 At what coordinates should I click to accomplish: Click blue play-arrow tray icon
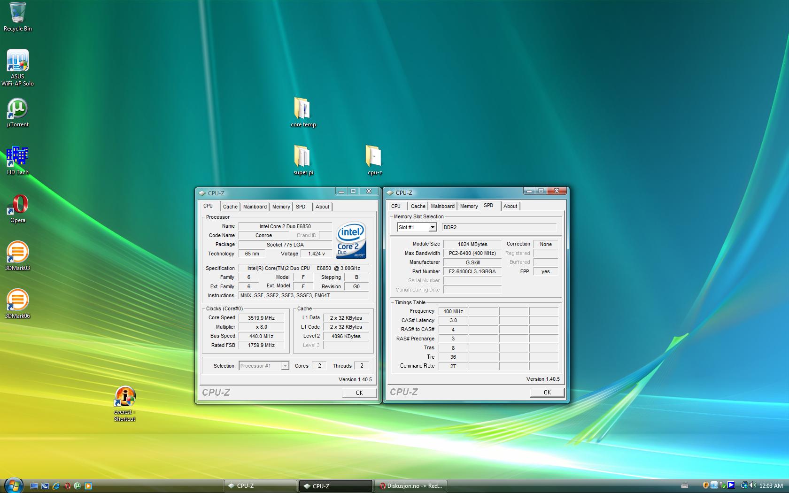point(731,485)
